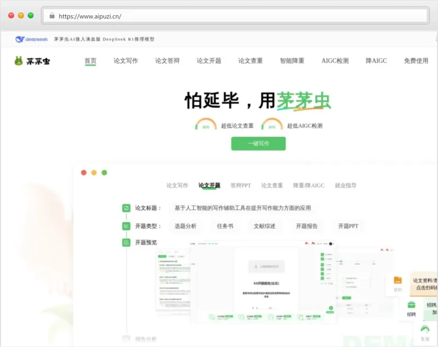
Task: Open the 客服 headset support icon
Action: click(x=425, y=329)
